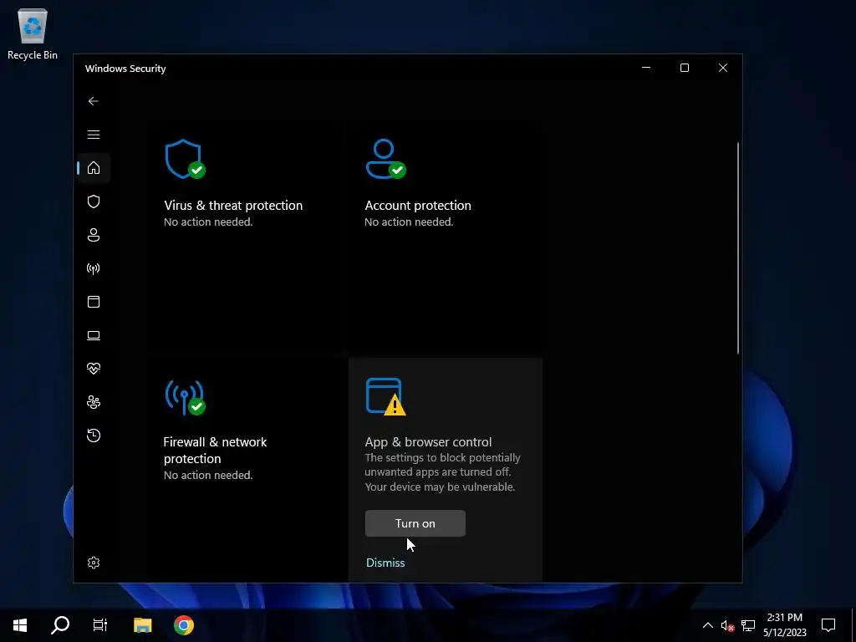856x642 pixels.
Task: Select 'No action needed.' under Account protection
Action: coord(409,222)
